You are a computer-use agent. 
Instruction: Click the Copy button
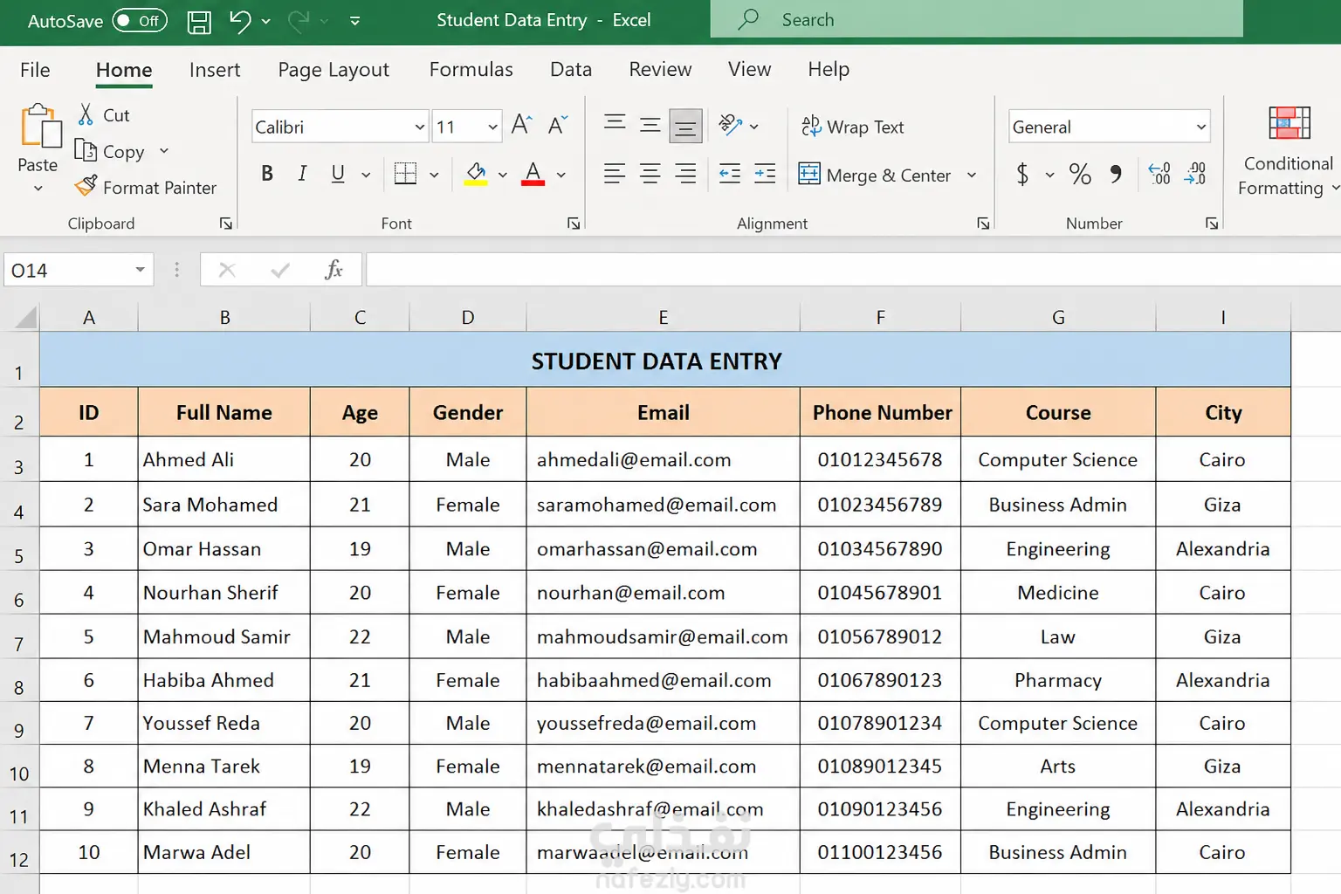pos(110,151)
